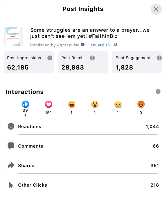The width and height of the screenshot is (166, 197).
Task: Click the Haha laughing reaction icon
Action: click(x=72, y=104)
